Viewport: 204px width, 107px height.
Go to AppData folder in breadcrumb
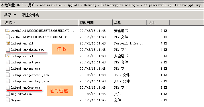point(73,5)
